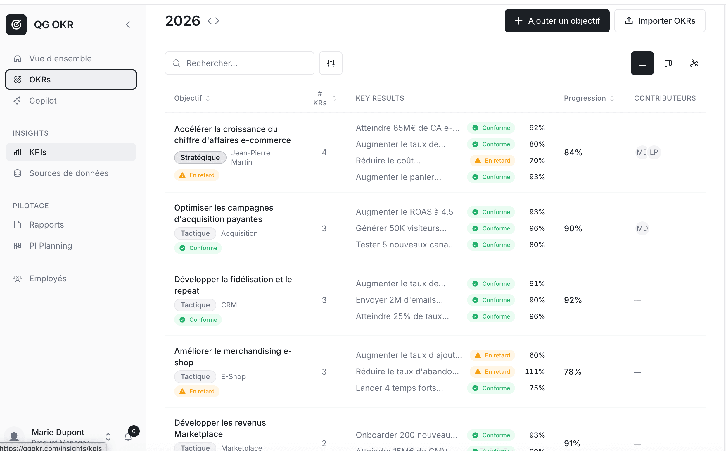Open KPIs in sidebar
The width and height of the screenshot is (726, 451).
[x=37, y=152]
